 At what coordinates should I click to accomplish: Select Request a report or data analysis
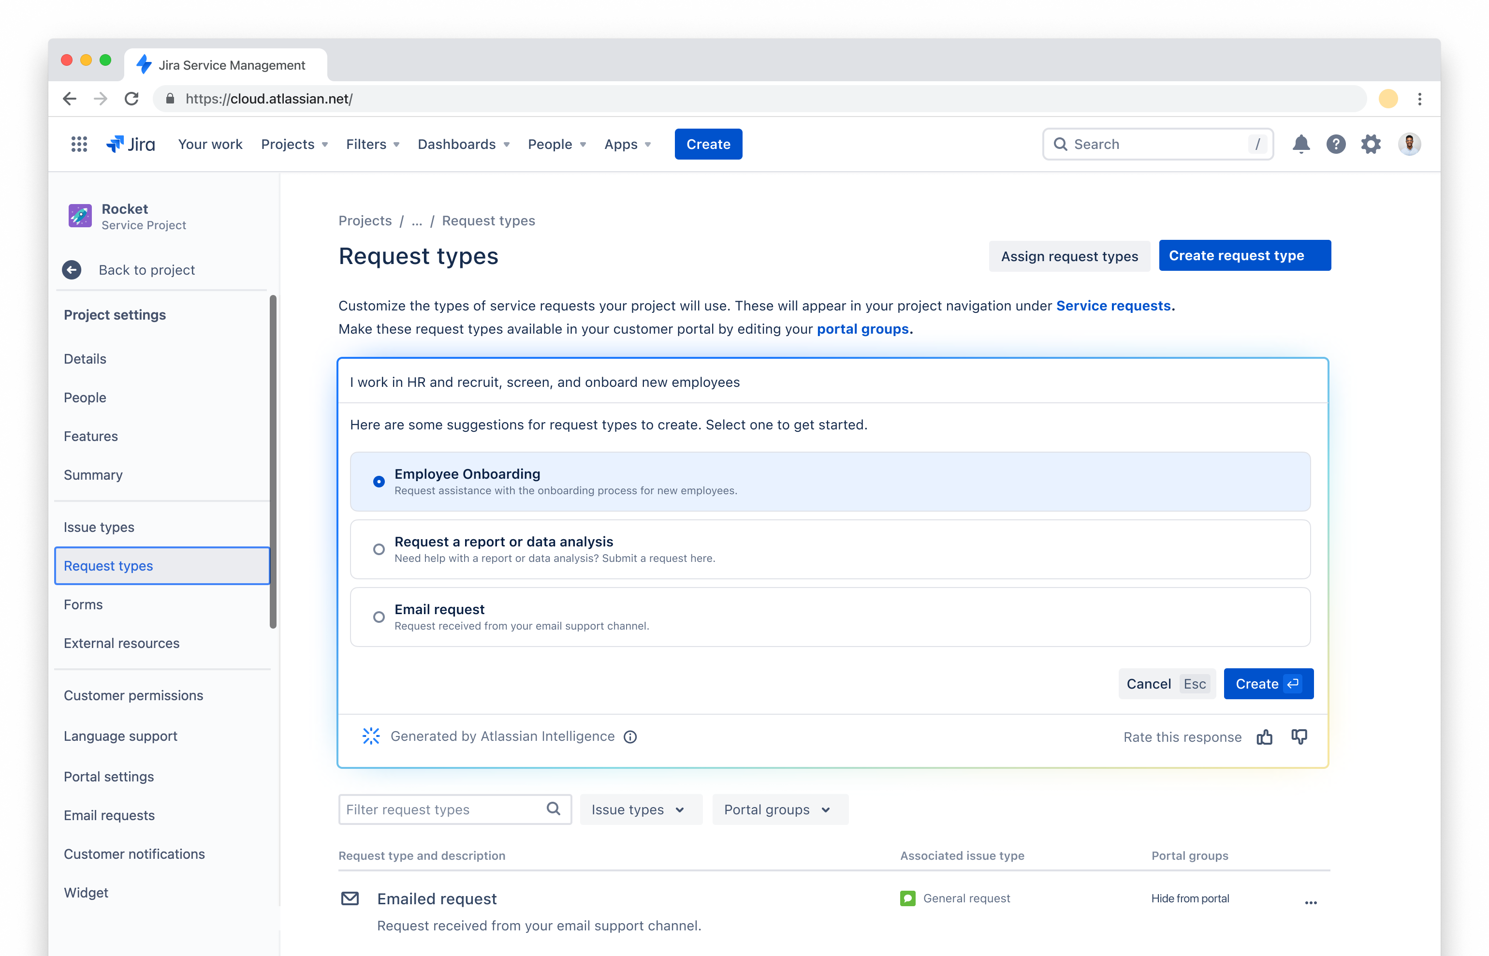tap(830, 549)
